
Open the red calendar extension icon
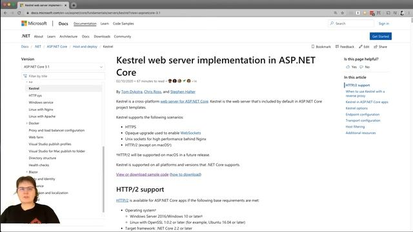[x=372, y=13]
